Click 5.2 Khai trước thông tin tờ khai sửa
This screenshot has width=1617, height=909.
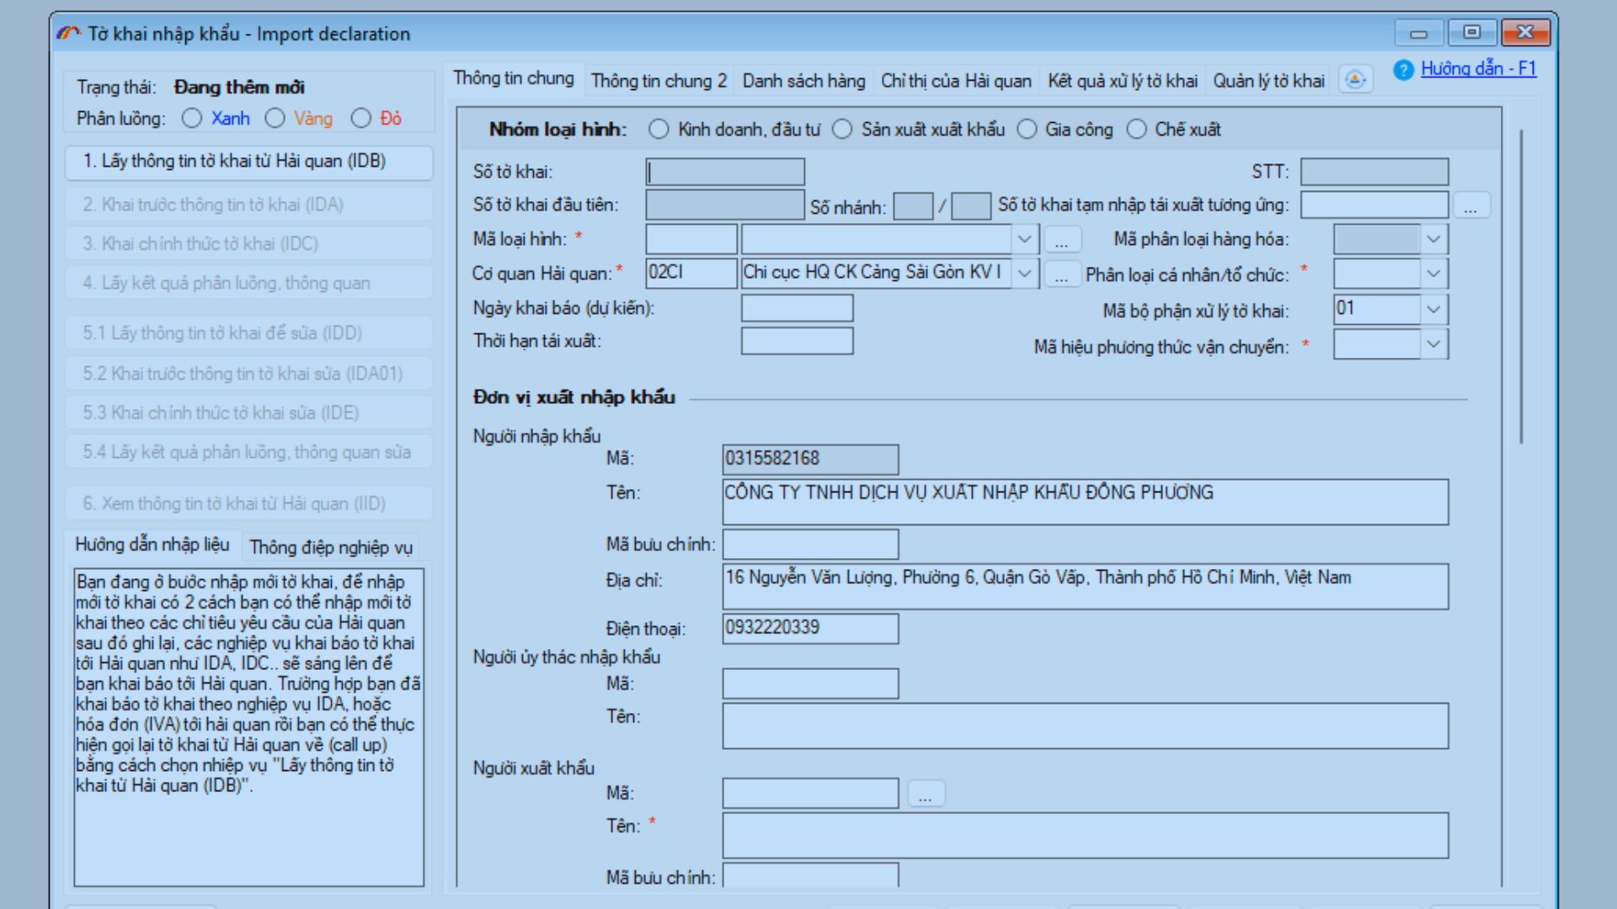pos(249,374)
